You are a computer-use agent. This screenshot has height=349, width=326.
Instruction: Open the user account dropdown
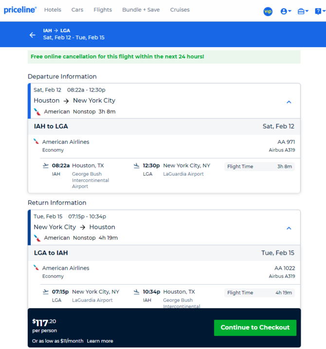click(x=286, y=11)
